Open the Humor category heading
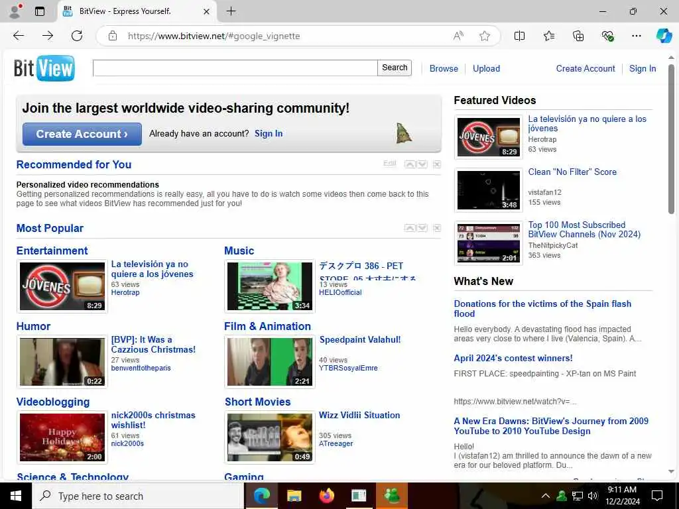 (x=33, y=326)
